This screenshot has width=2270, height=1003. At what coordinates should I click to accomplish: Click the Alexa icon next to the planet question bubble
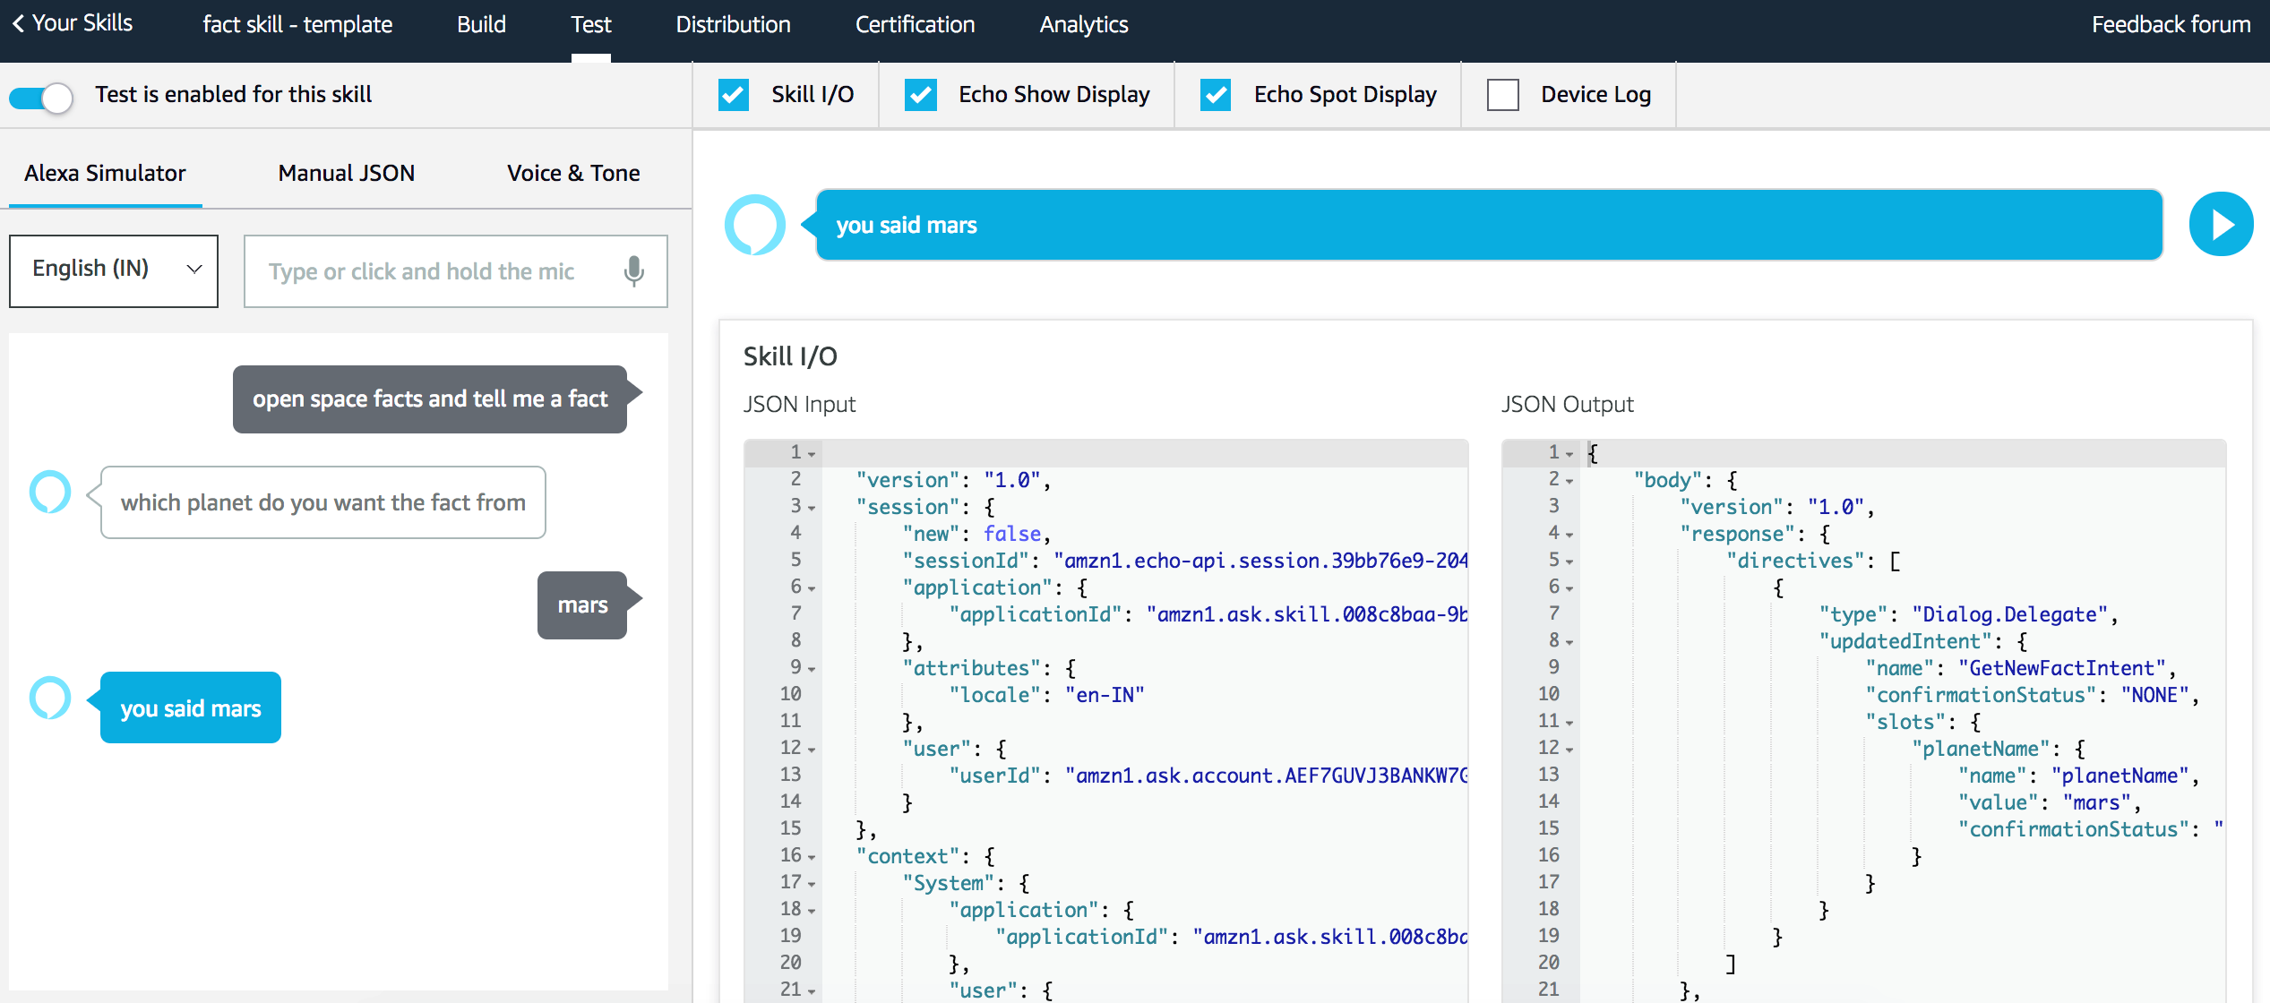click(49, 491)
